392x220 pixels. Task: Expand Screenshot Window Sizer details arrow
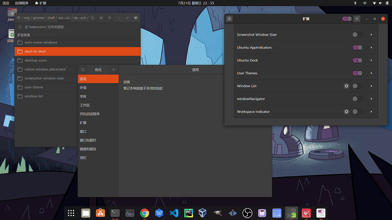pyautogui.click(x=371, y=35)
